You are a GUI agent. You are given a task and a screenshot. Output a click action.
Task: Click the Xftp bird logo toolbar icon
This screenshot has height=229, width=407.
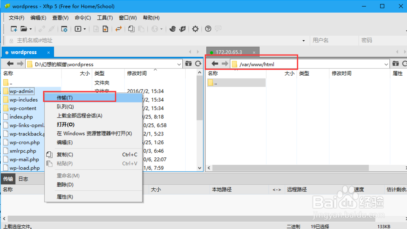coord(183,29)
